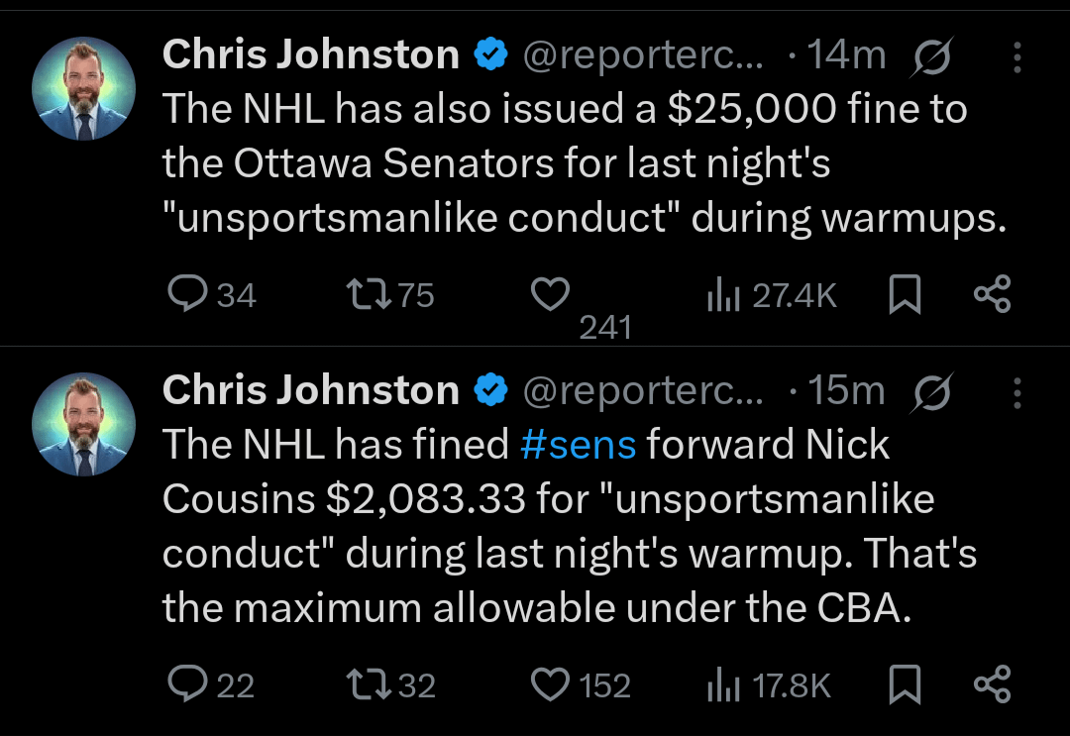Open the more options menu on top tweet
Screen dimensions: 1070x736
[1017, 54]
